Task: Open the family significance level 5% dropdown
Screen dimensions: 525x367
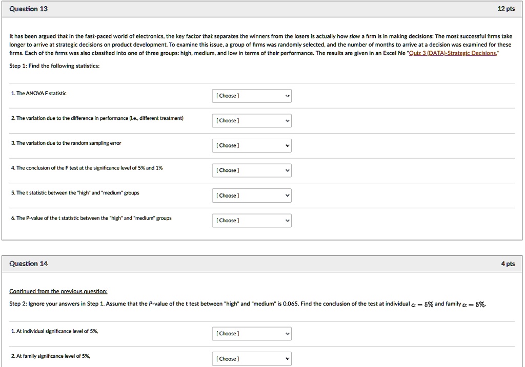Action: tap(251, 359)
